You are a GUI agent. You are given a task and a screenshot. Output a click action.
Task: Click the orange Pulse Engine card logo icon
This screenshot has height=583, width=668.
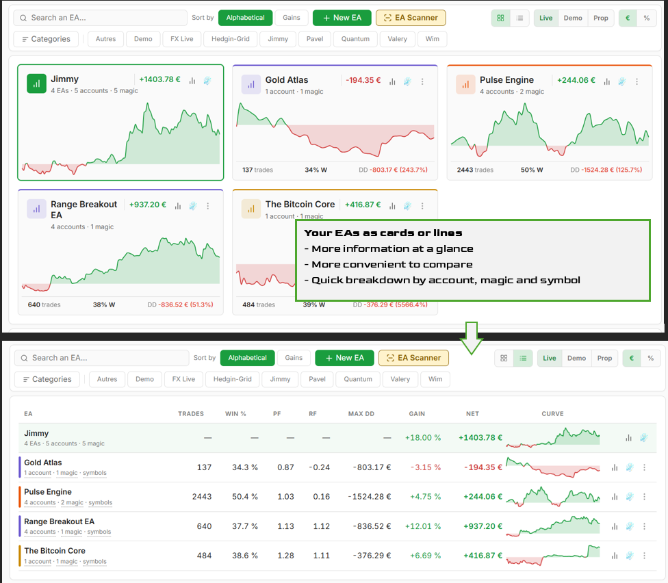click(x=465, y=84)
